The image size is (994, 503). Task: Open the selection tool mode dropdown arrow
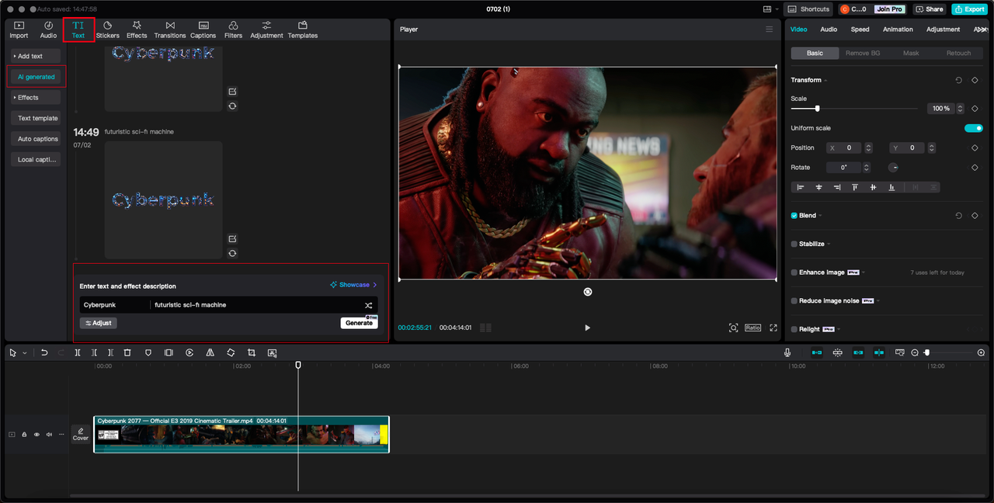pos(24,353)
